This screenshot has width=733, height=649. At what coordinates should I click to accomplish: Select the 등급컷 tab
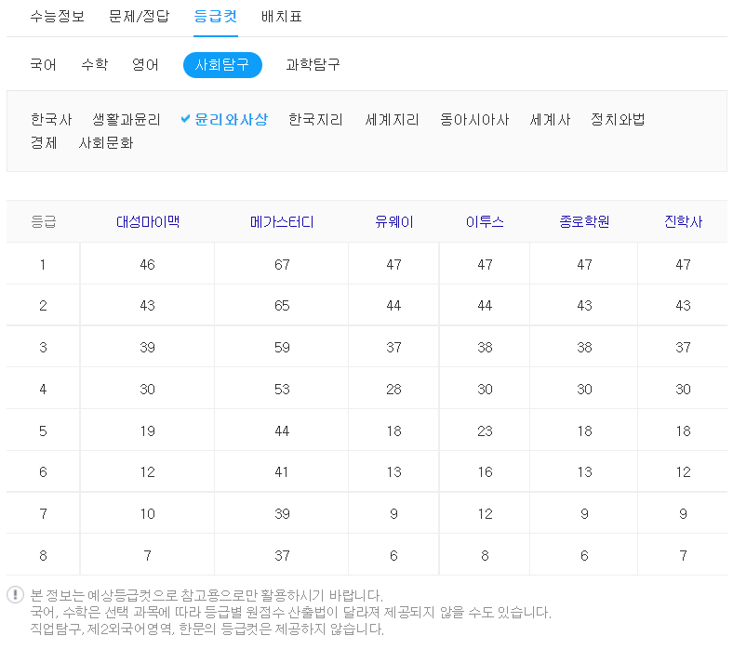pos(216,17)
